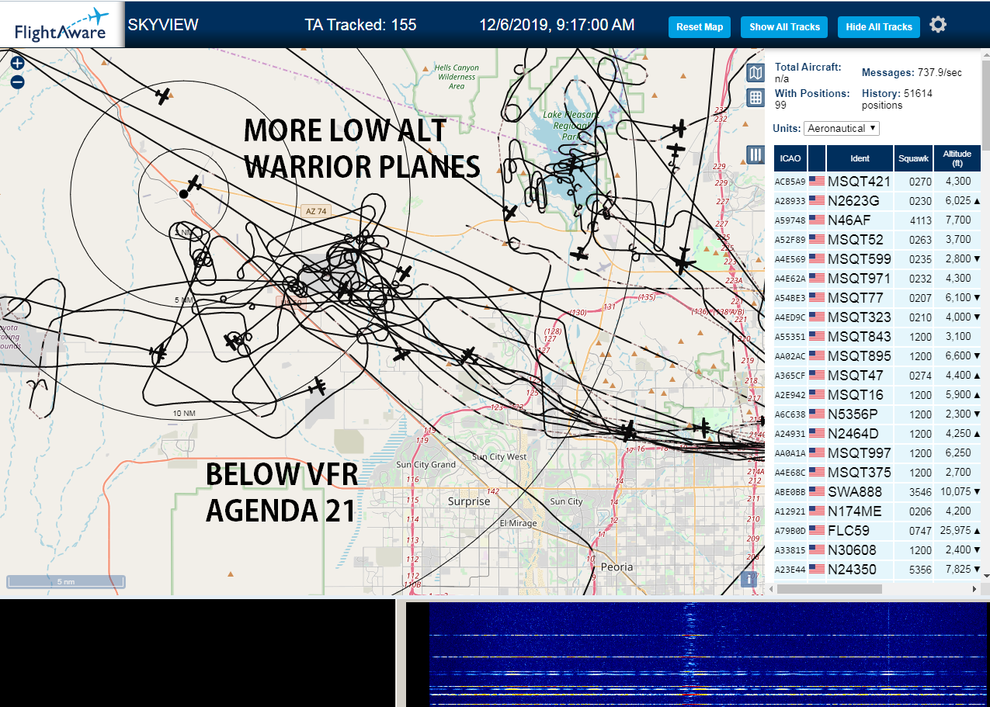Click the Surprise city label on map
The image size is (990, 707).
[x=469, y=501]
